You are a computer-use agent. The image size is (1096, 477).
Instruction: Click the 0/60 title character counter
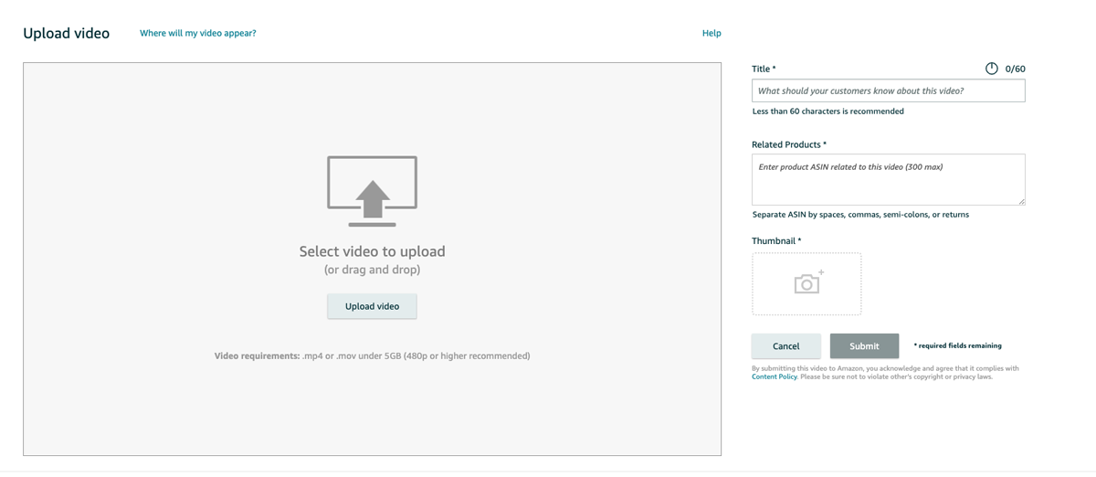pyautogui.click(x=1015, y=69)
